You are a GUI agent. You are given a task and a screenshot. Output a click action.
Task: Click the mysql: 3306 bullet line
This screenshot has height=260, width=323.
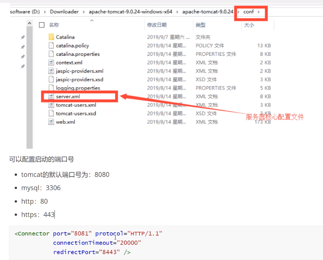[x=41, y=188]
